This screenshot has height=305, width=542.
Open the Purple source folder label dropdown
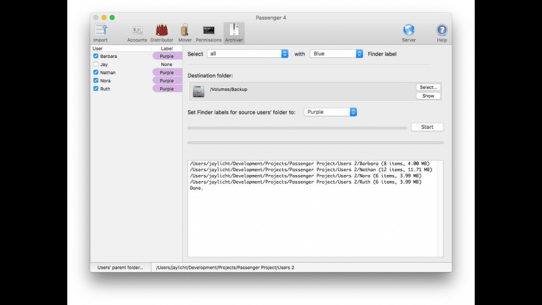pyautogui.click(x=330, y=112)
